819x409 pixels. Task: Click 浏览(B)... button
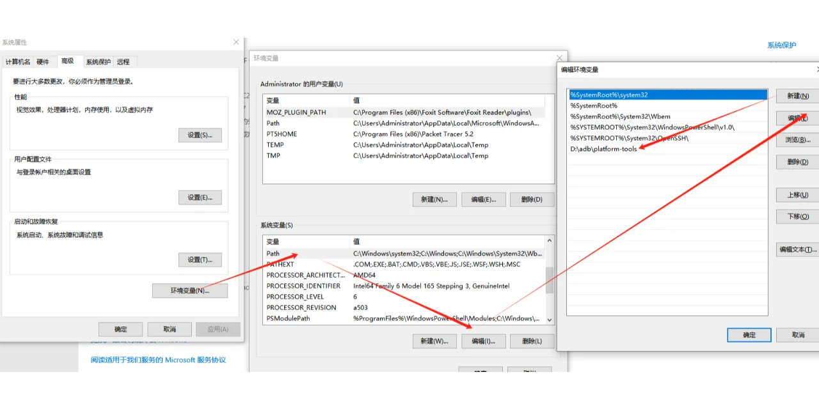click(x=797, y=140)
